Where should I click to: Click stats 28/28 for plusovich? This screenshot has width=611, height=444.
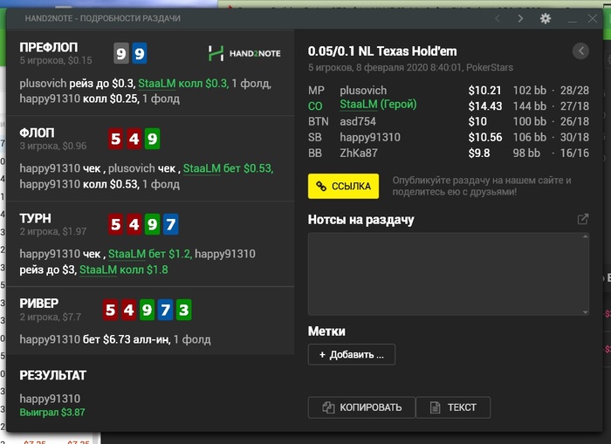[x=574, y=91]
